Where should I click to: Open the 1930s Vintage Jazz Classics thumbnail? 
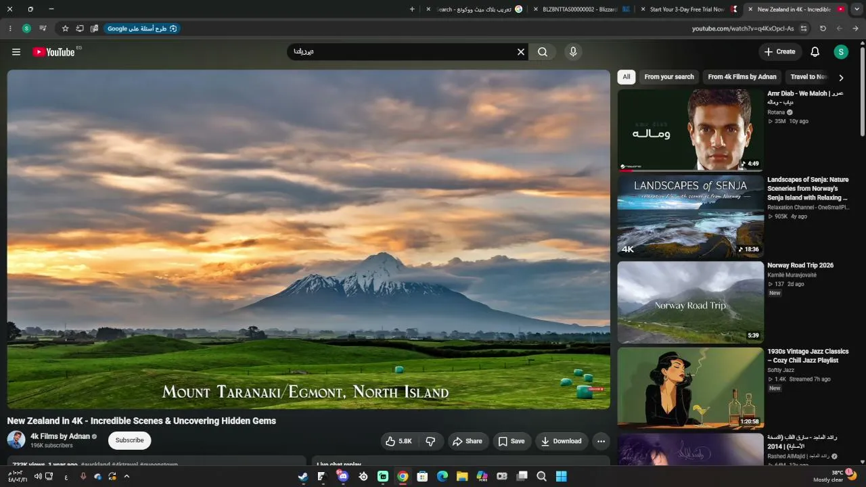[x=690, y=388]
